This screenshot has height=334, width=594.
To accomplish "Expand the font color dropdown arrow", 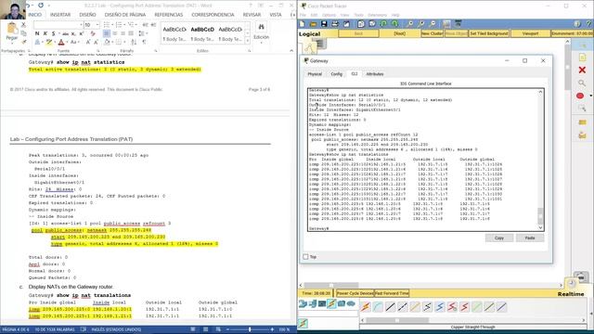I will (x=67, y=42).
